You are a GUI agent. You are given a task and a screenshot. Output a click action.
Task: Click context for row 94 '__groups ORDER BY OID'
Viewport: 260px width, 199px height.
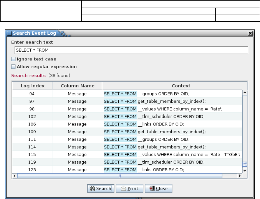pyautogui.click(x=172, y=94)
